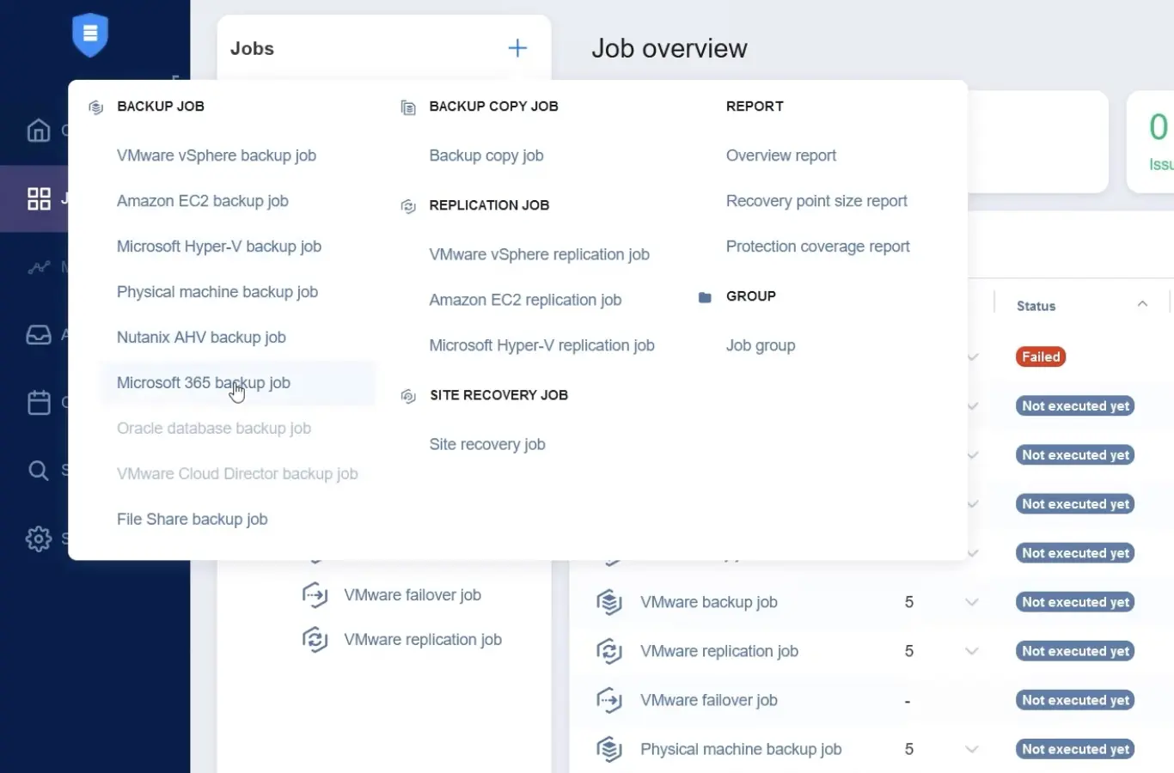
Task: Choose Backup copy job
Action: 486,155
